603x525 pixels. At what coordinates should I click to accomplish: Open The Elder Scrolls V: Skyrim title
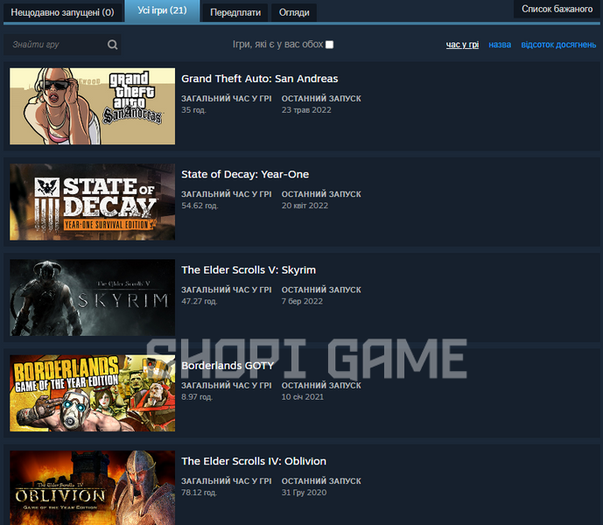coord(249,270)
